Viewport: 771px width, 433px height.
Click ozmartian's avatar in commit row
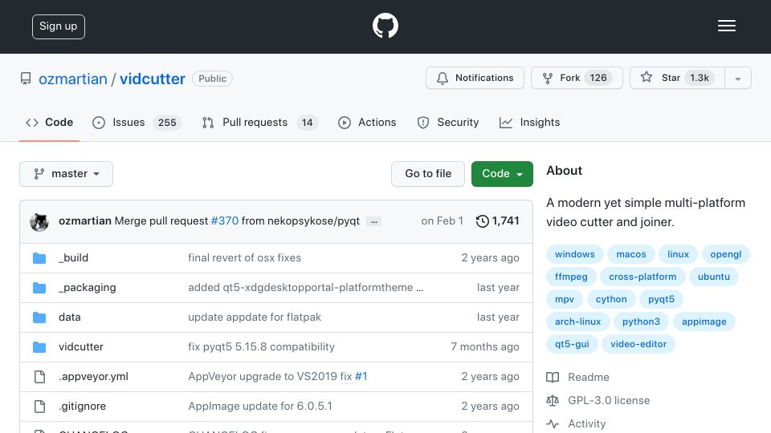click(x=39, y=222)
